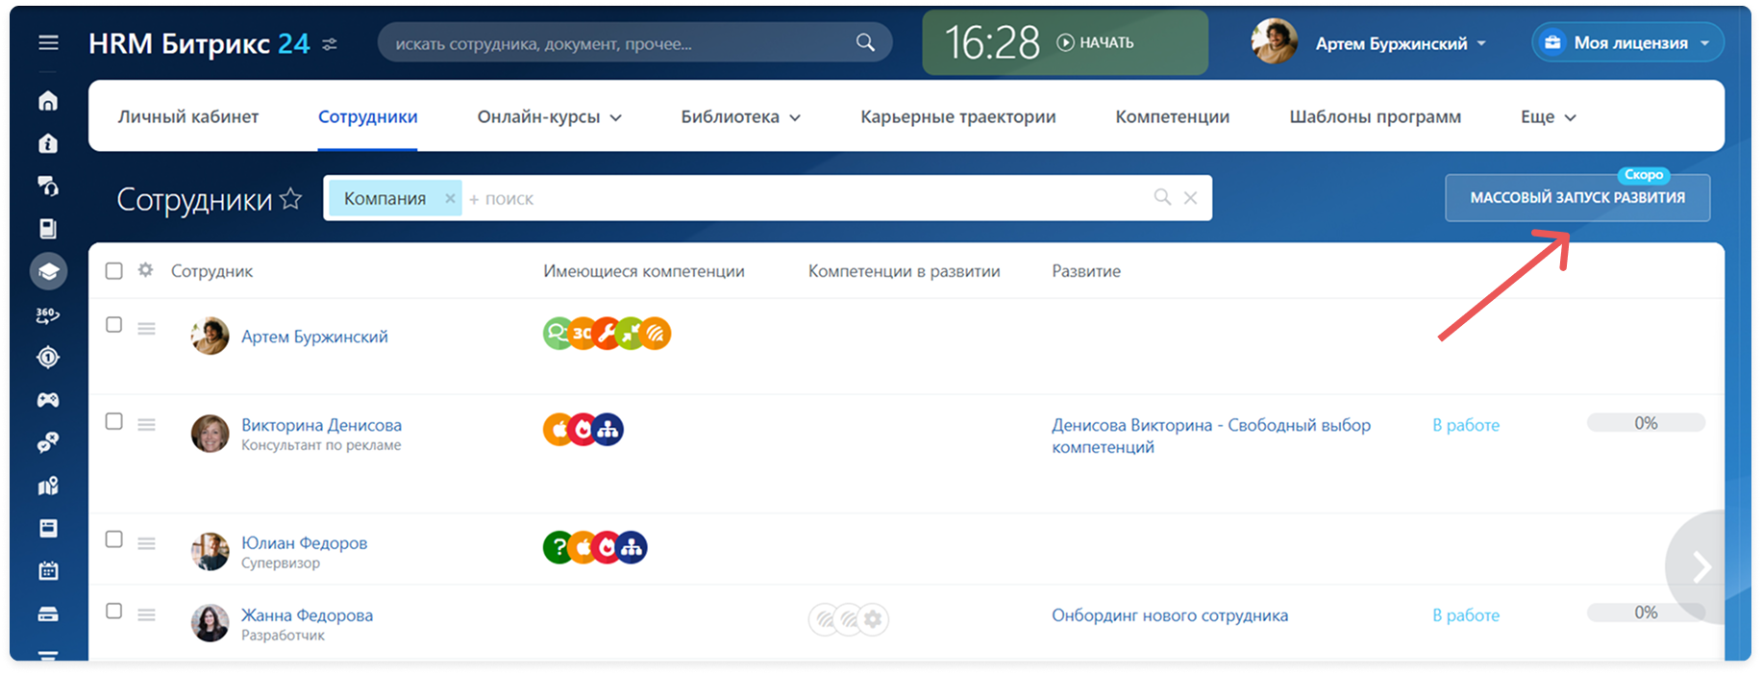
Task: Open Свободный выбор компетенций development link
Action: pos(1211,436)
